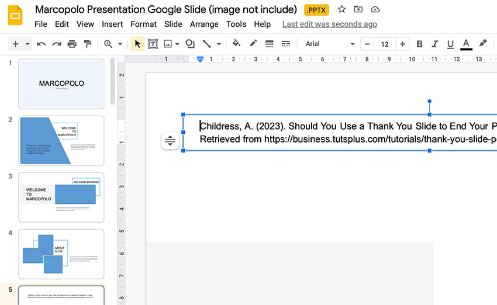This screenshot has height=305, width=497.
Task: Click the Redo icon
Action: point(56,44)
